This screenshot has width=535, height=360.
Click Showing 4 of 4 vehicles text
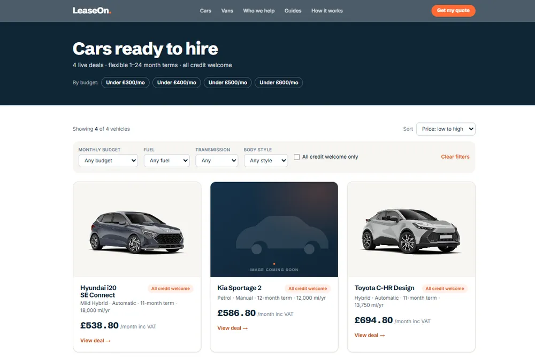pyautogui.click(x=101, y=129)
